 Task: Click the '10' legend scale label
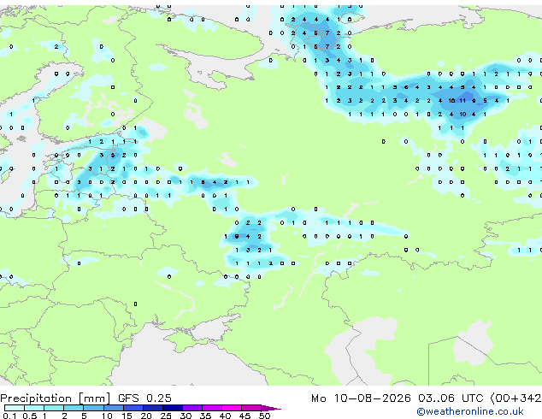107,416
